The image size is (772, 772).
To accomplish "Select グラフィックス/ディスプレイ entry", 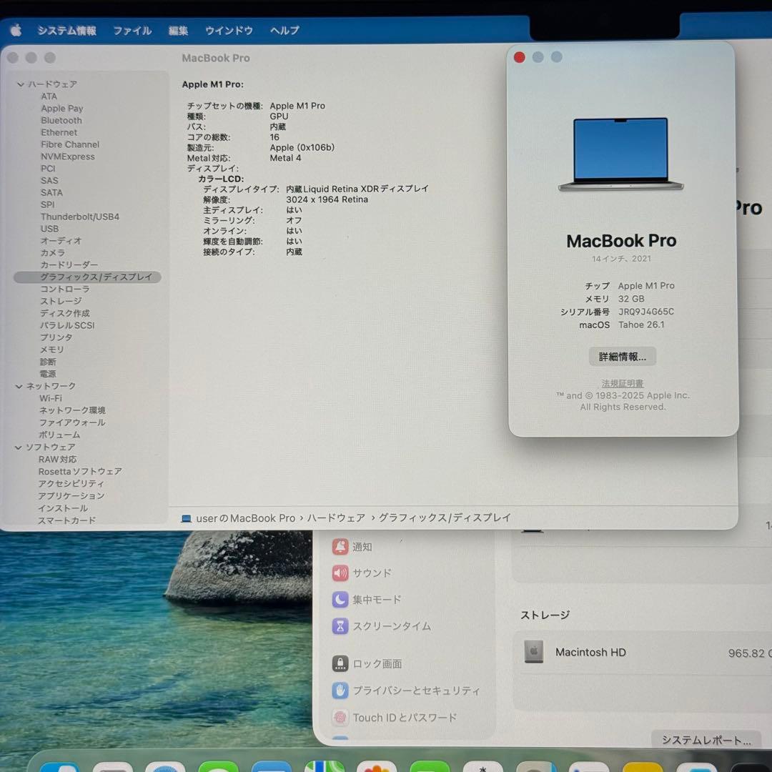I will 88,277.
